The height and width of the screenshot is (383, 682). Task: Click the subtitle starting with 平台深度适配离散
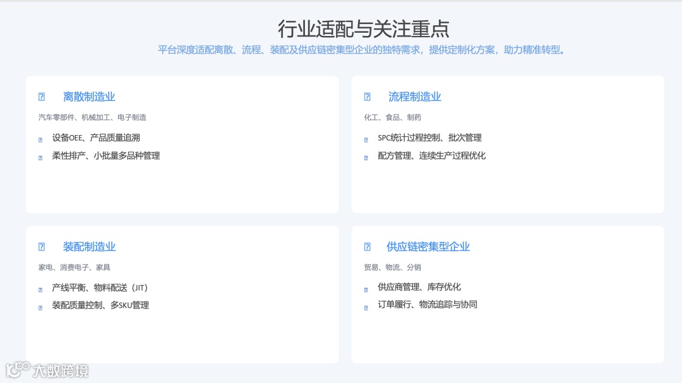[x=362, y=50]
